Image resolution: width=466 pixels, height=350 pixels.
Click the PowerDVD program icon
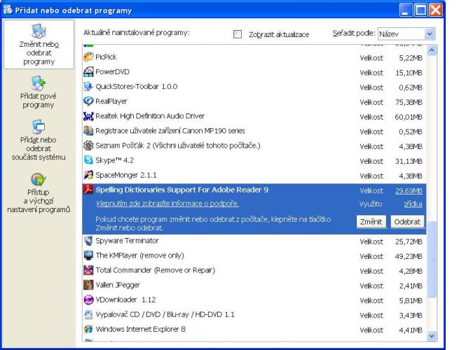point(88,71)
